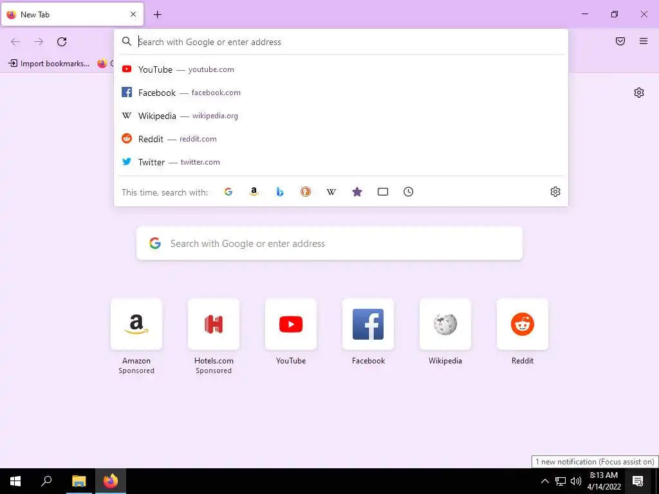659x494 pixels.
Task: Open Windows taskbar search
Action: [46, 481]
